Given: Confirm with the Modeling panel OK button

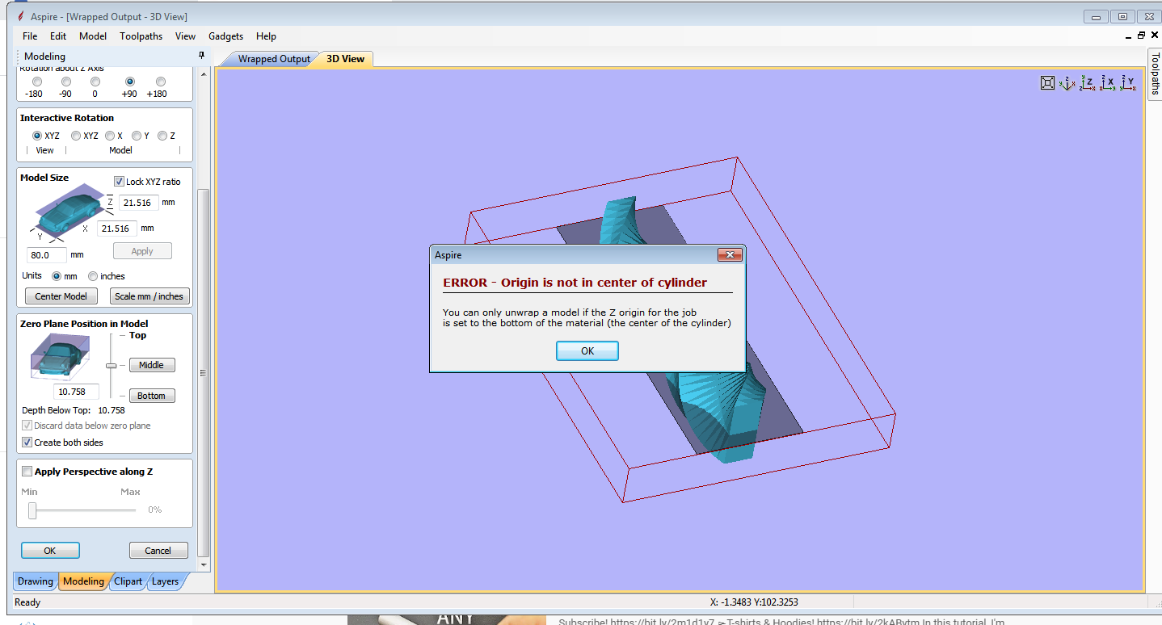Looking at the screenshot, I should [x=50, y=551].
